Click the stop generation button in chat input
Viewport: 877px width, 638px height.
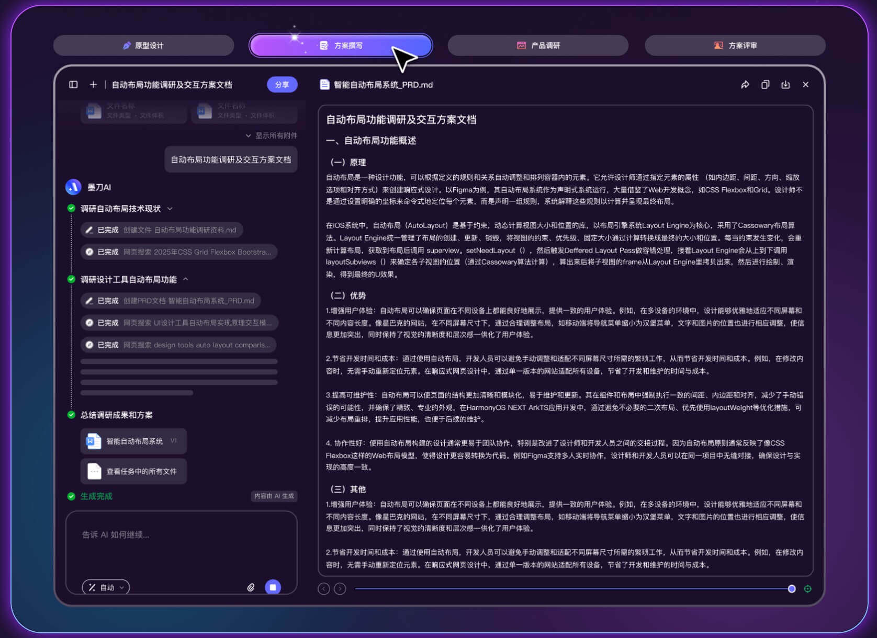click(272, 587)
